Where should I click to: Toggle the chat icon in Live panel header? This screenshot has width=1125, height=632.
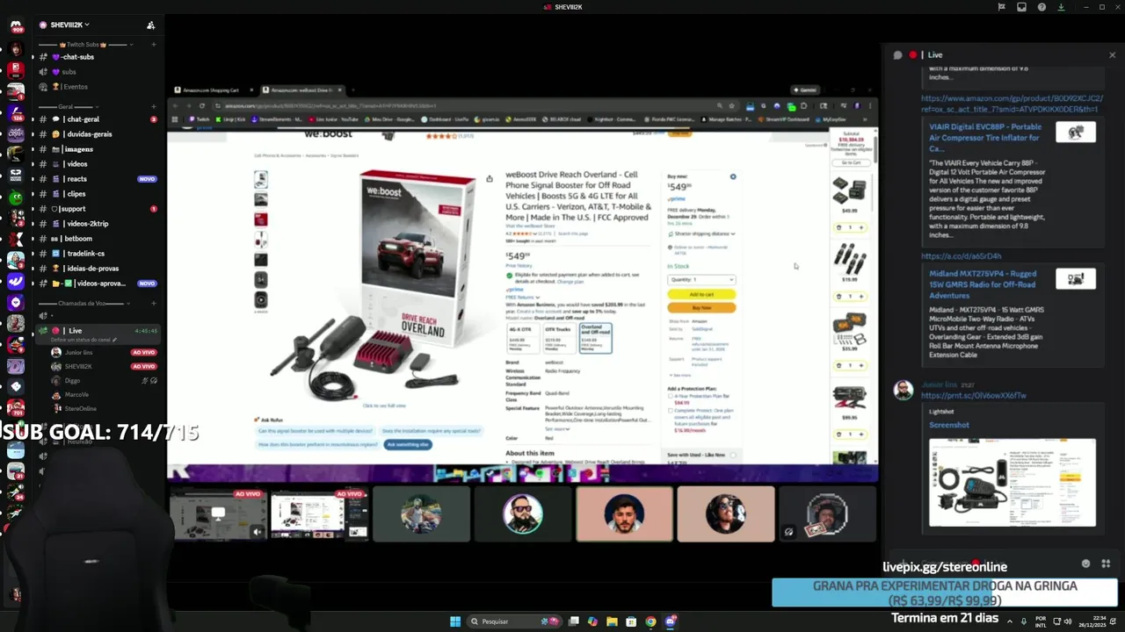[897, 55]
